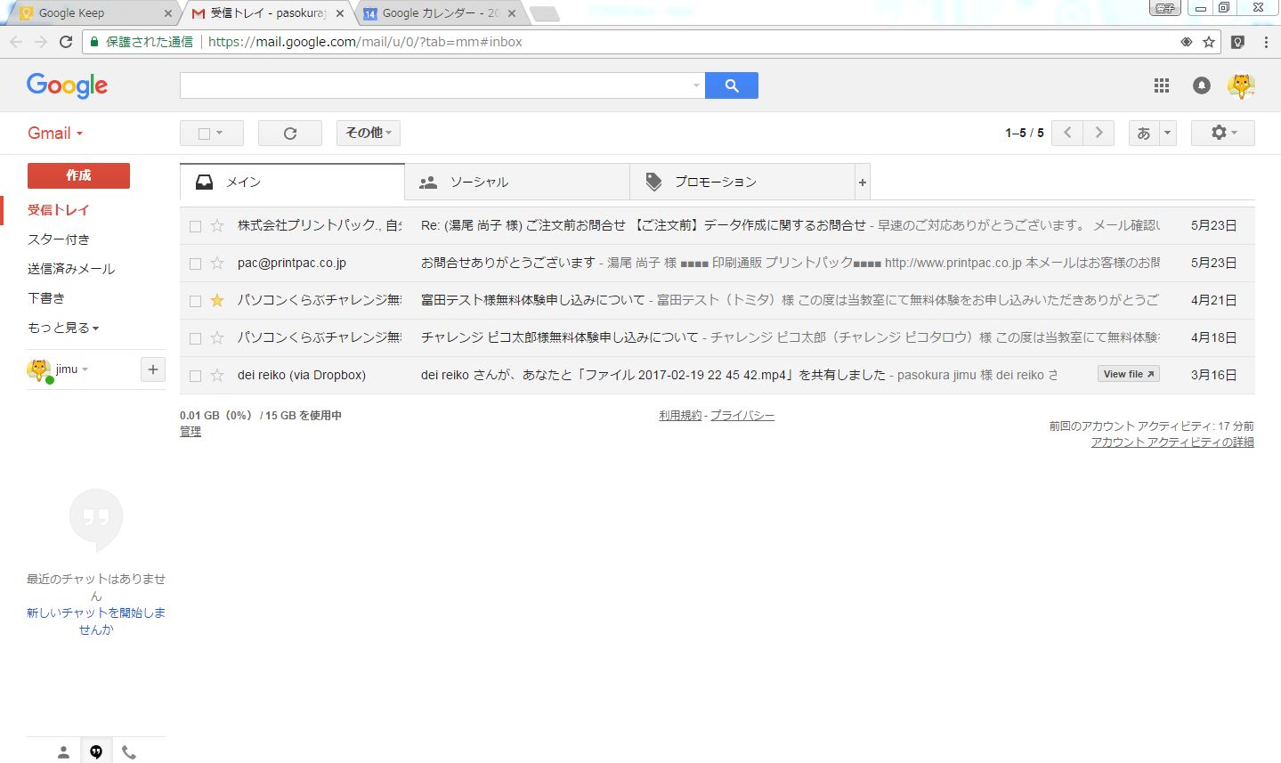This screenshot has width=1281, height=763.
Task: Open 下書き folder
Action: [46, 298]
